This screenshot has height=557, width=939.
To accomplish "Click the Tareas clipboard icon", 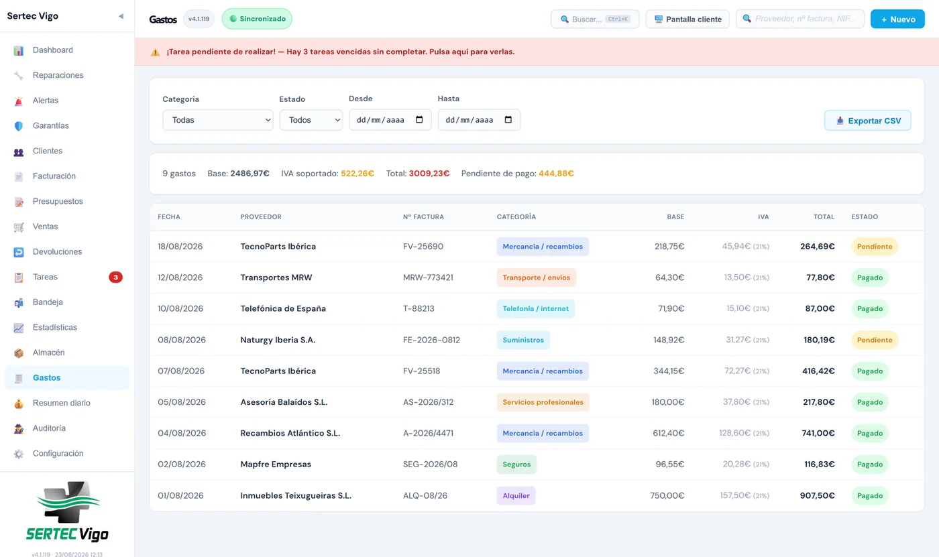I will 19,277.
